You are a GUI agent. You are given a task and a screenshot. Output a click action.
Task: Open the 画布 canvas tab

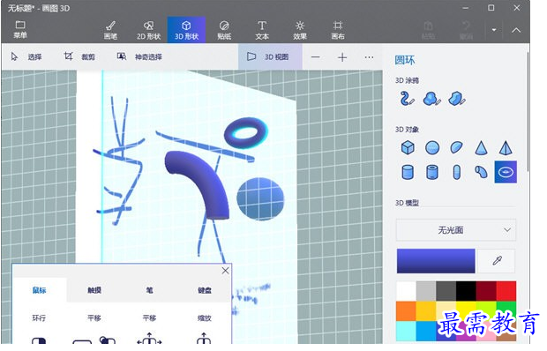tap(337, 30)
